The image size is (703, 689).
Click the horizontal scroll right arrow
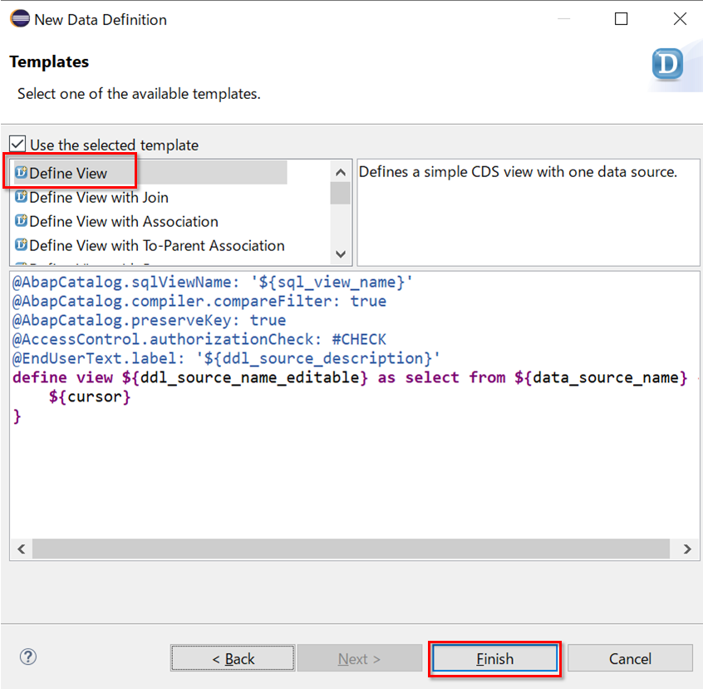tap(688, 549)
